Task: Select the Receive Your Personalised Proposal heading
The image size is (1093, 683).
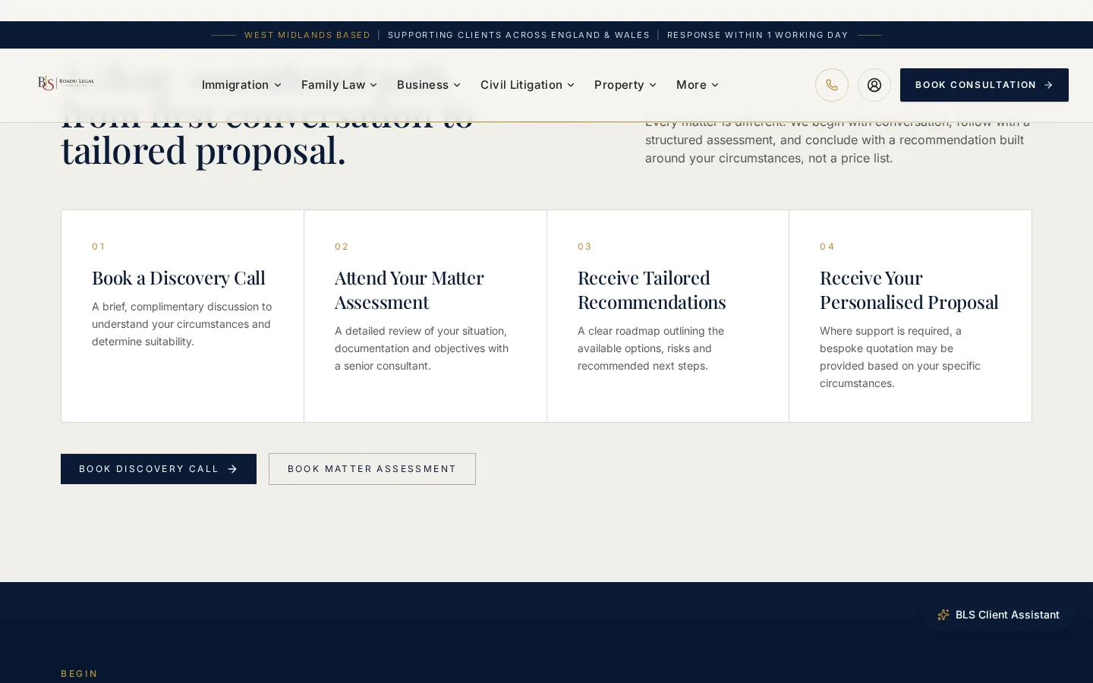Action: pos(909,290)
